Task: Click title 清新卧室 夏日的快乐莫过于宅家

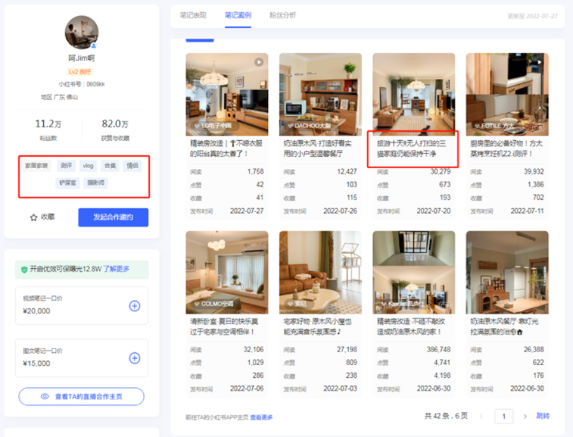Action: click(224, 327)
